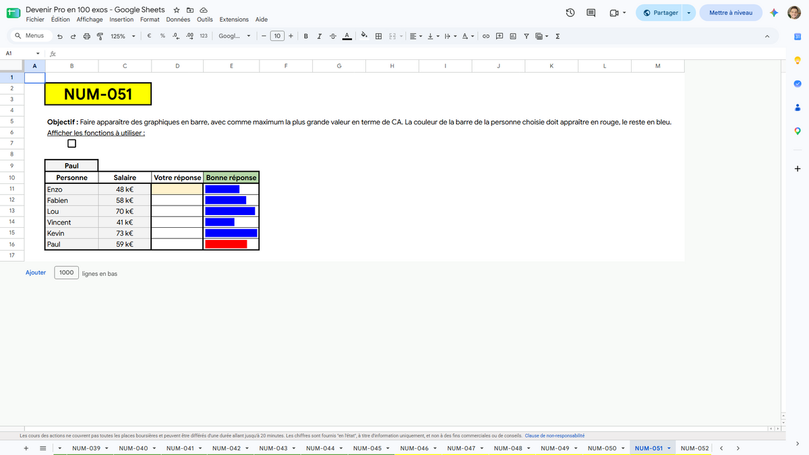The image size is (809, 455).
Task: Apply strikethrough formatting
Action: tap(332, 36)
